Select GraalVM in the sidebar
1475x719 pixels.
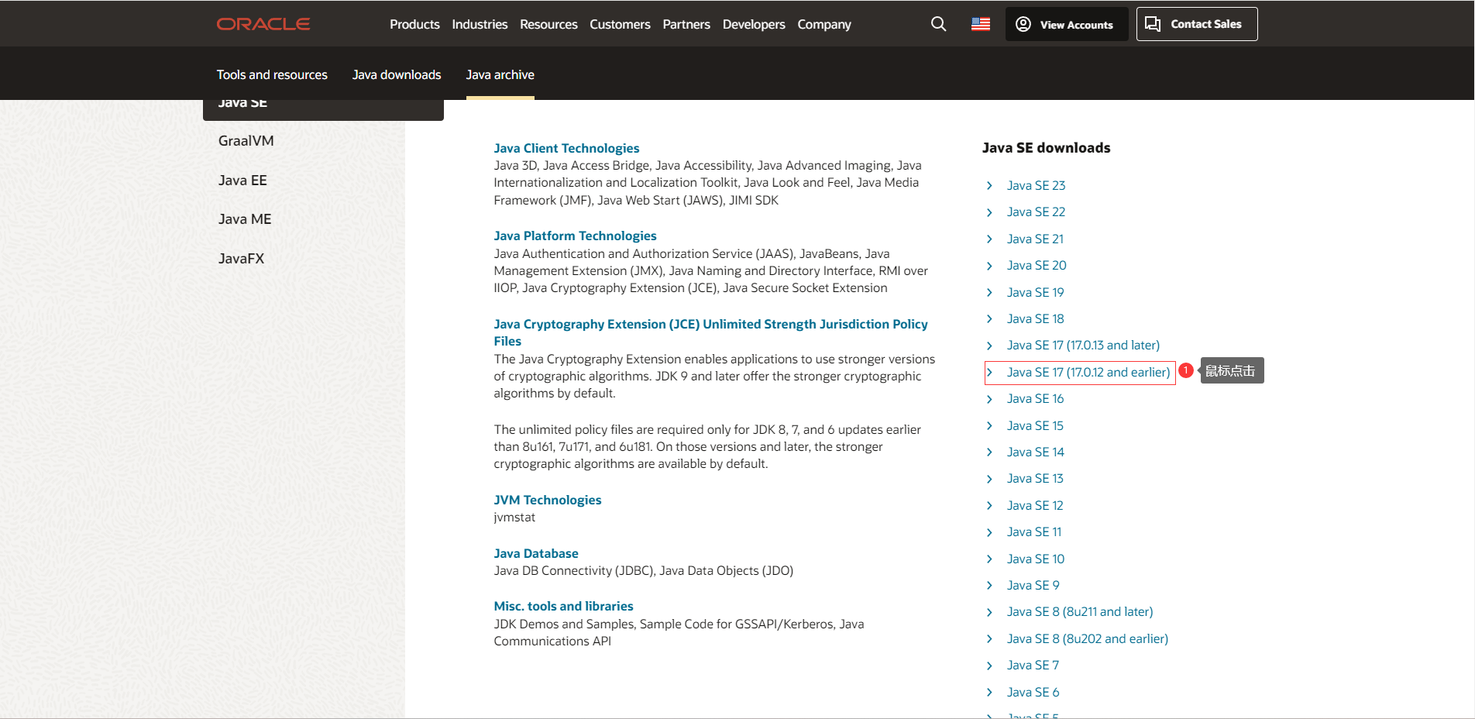point(246,141)
